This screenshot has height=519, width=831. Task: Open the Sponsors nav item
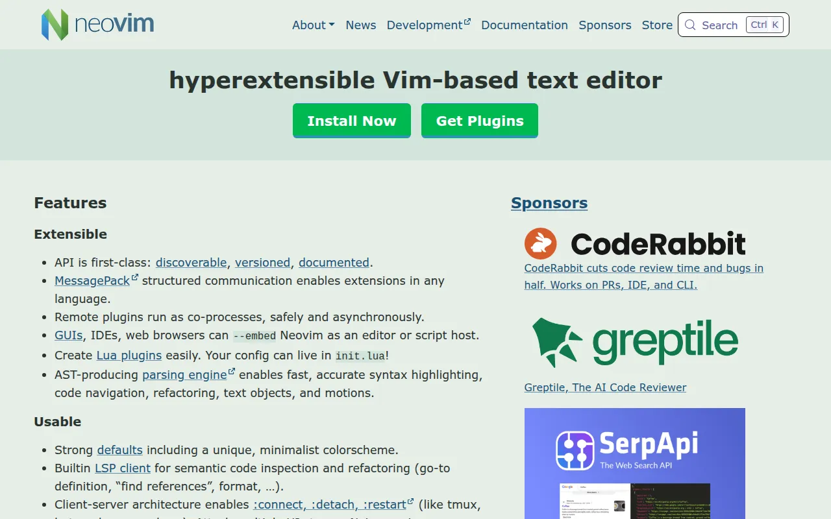click(x=605, y=25)
